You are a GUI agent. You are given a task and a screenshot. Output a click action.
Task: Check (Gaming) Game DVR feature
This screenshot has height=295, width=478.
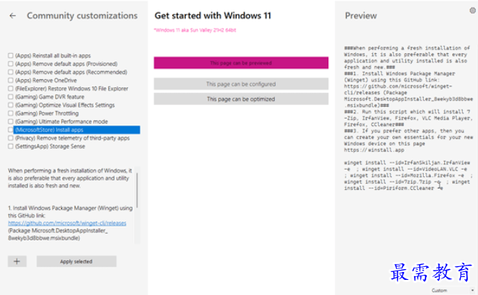point(11,96)
